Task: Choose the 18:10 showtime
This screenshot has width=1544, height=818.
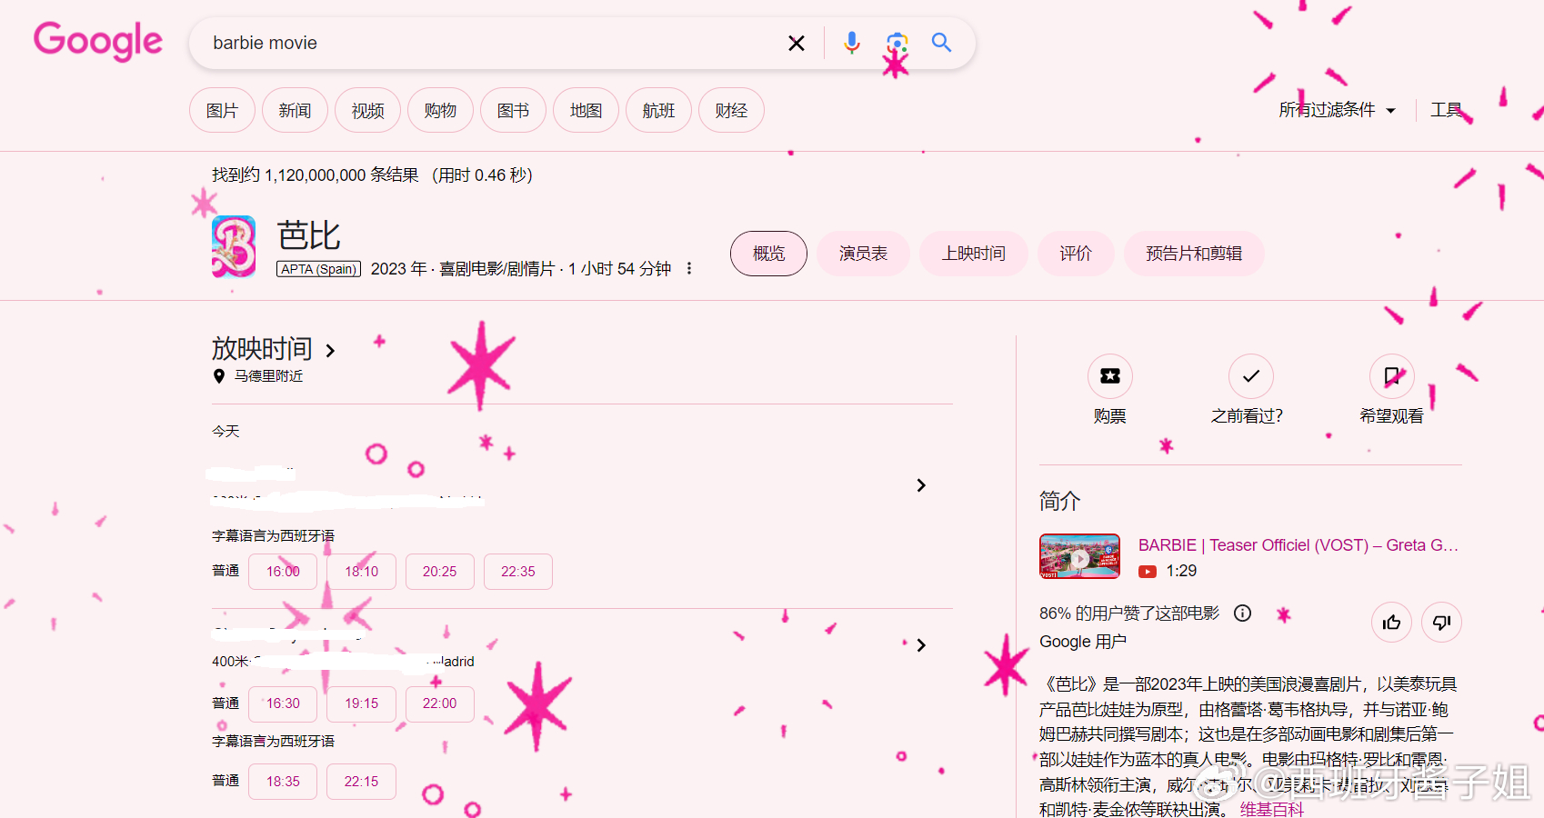Action: (361, 572)
